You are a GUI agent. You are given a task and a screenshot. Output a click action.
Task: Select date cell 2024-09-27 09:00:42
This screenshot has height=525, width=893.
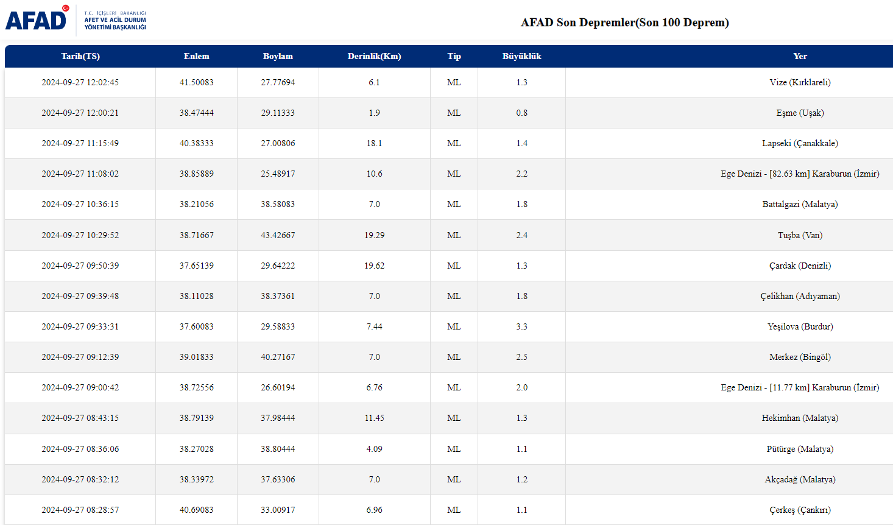[x=80, y=387]
